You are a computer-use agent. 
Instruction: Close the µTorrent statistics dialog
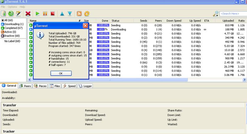click(x=86, y=26)
